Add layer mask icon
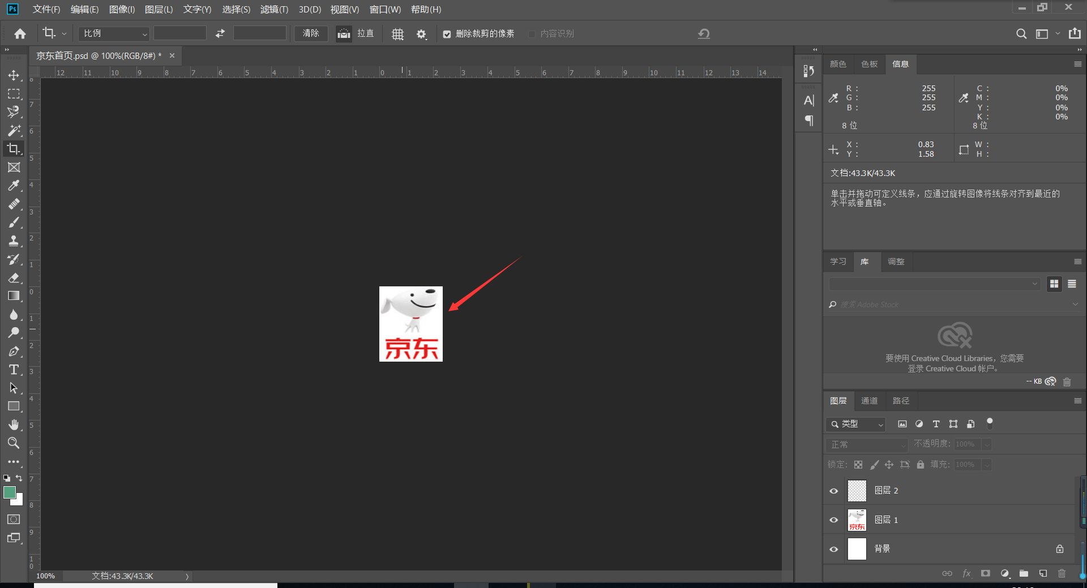This screenshot has height=588, width=1087. (986, 573)
